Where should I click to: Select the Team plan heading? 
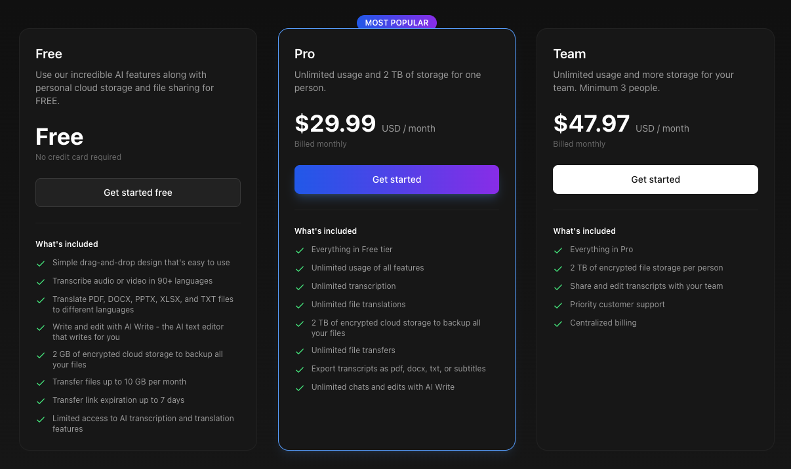(569, 54)
